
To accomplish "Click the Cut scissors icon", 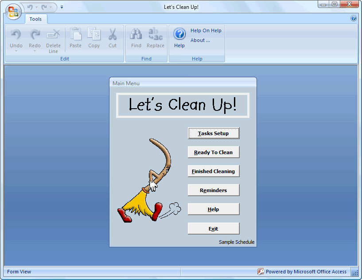I will [113, 34].
